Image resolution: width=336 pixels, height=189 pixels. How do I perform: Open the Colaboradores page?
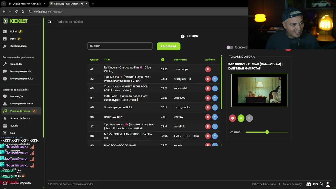tap(18, 46)
